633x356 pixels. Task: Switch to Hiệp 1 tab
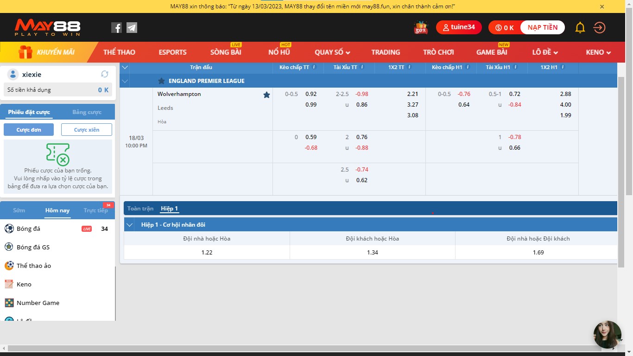coord(169,209)
